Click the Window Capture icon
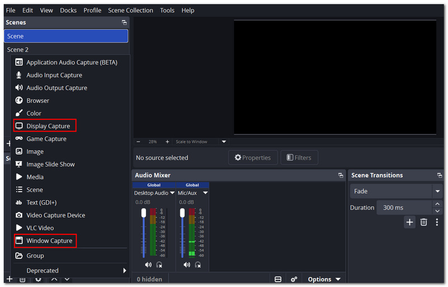The width and height of the screenshot is (448, 287). pyautogui.click(x=19, y=240)
